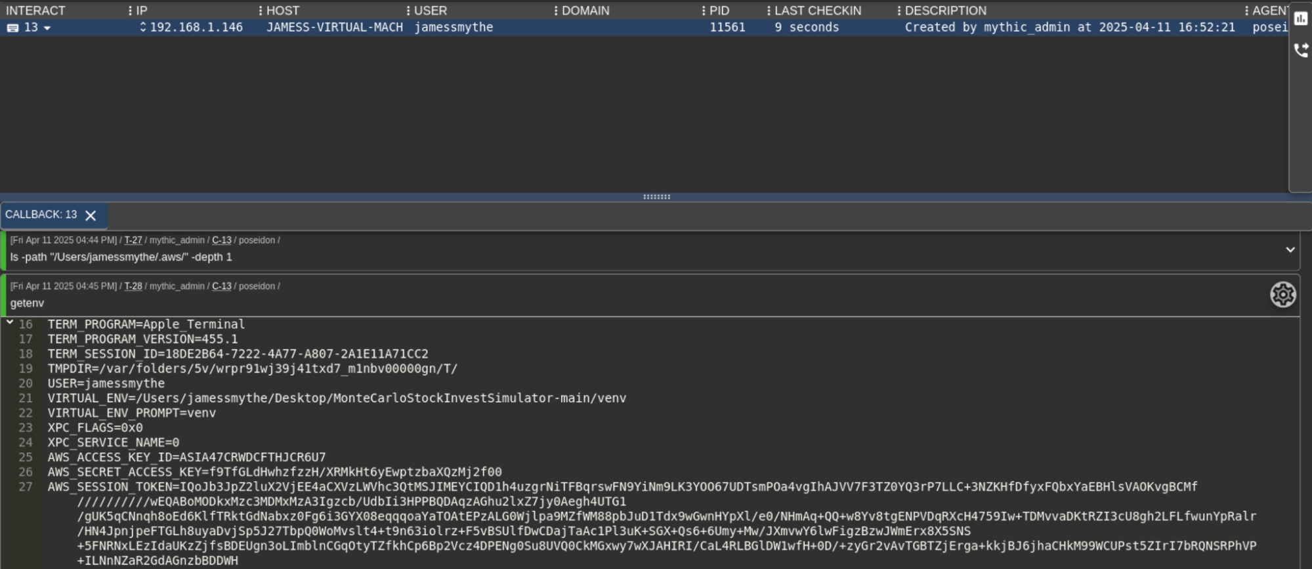Close the CALLBACK: 13 tab with X
The image size is (1312, 569).
point(91,215)
